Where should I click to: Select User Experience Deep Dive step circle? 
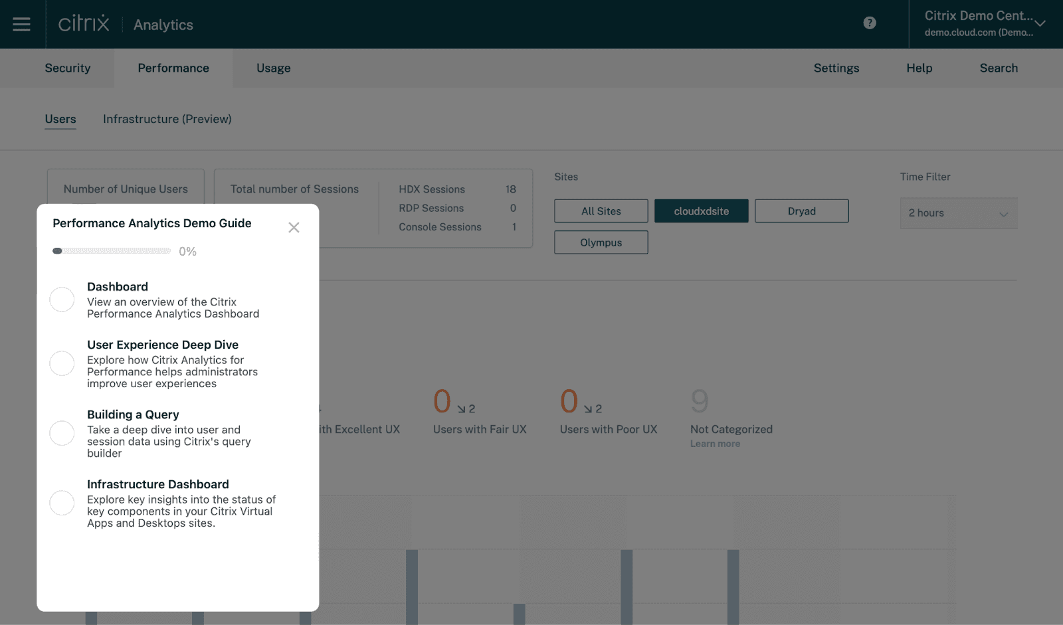62,363
